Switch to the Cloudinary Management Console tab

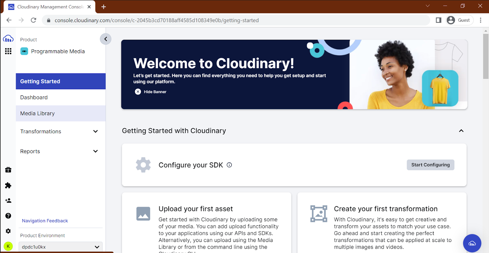tap(50, 7)
